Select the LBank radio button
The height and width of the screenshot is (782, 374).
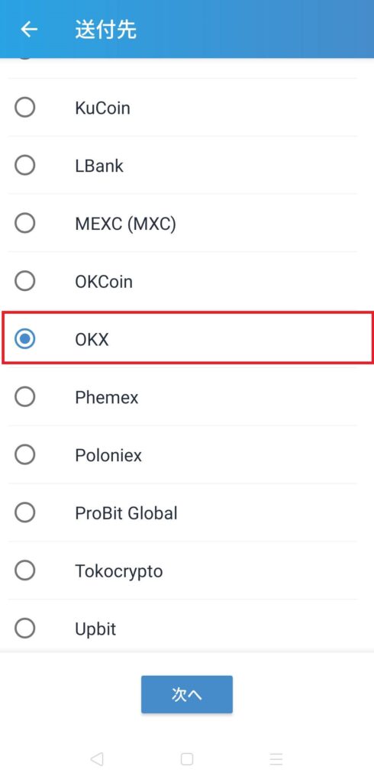(x=25, y=165)
